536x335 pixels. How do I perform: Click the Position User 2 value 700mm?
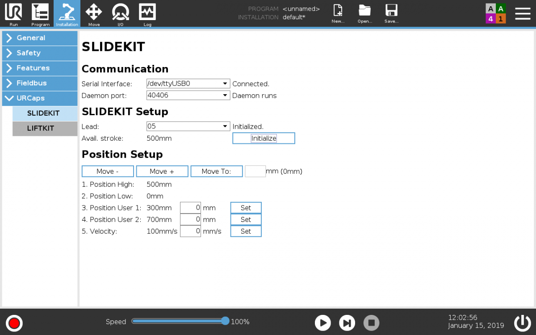tap(159, 220)
